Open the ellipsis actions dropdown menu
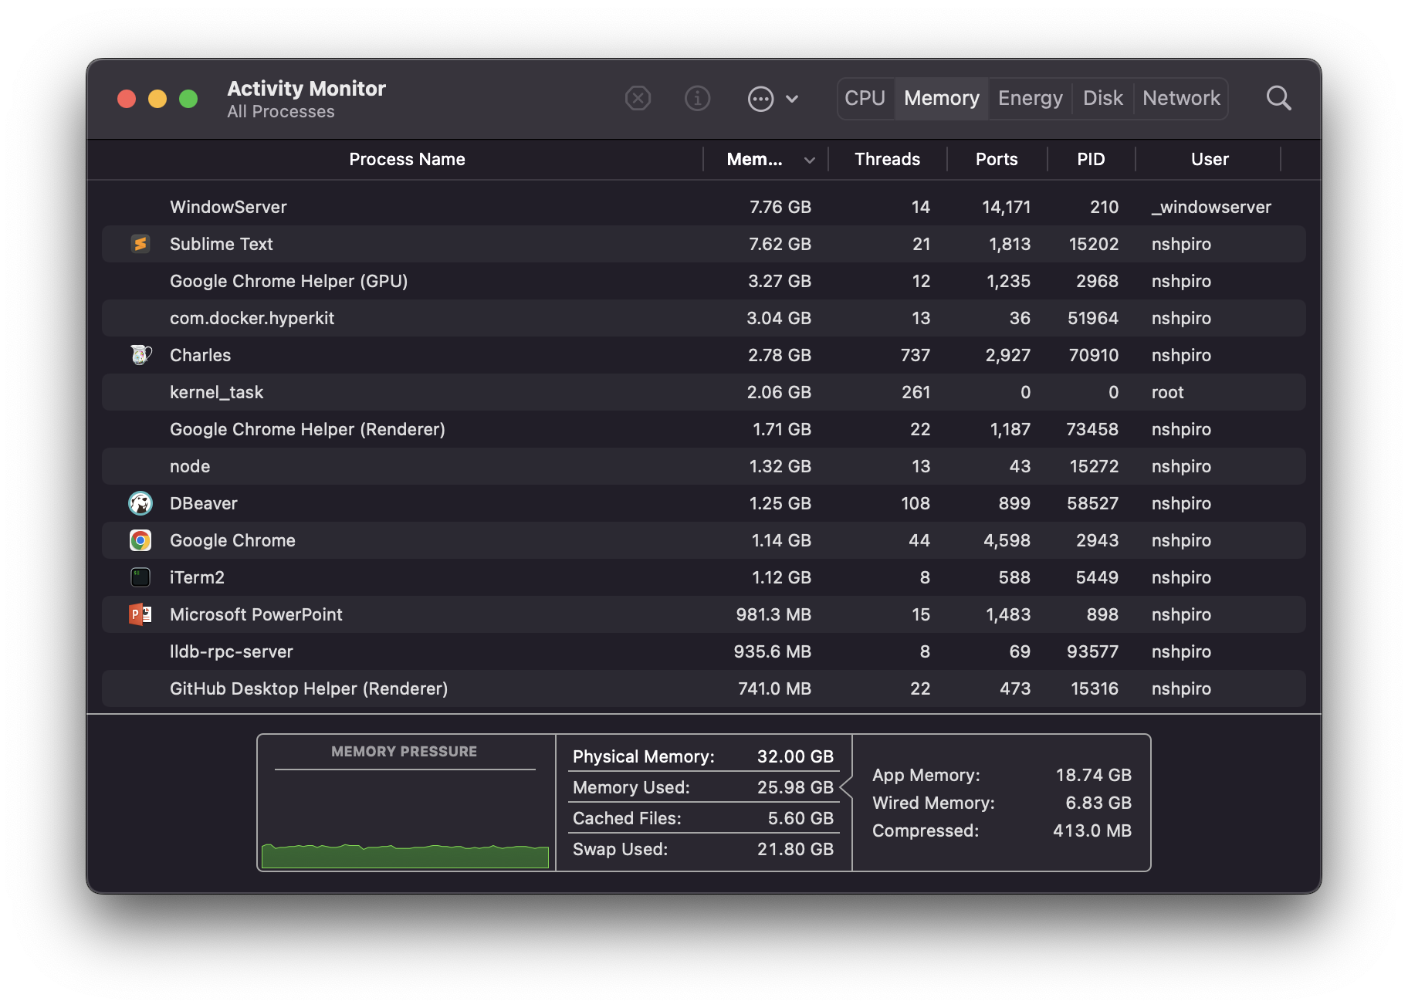Image resolution: width=1408 pixels, height=1008 pixels. tap(773, 99)
